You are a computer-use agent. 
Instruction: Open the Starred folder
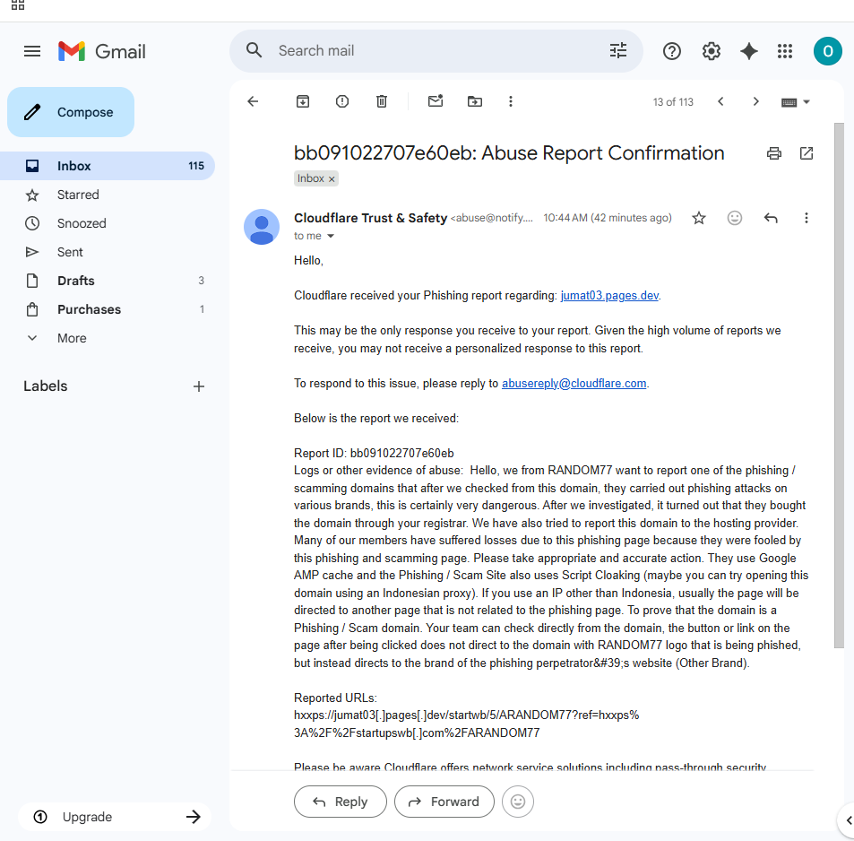[x=108, y=195]
